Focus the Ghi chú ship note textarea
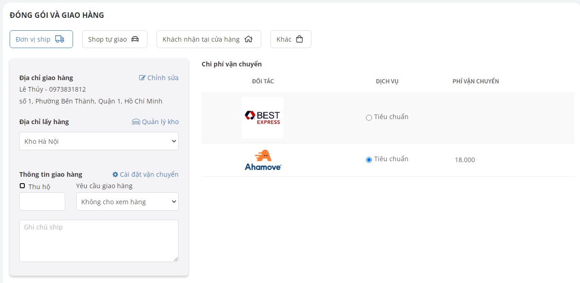Image resolution: width=580 pixels, height=283 pixels. 99,241
